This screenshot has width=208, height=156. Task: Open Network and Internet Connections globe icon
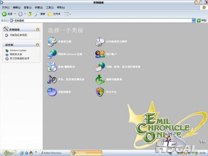(52, 54)
